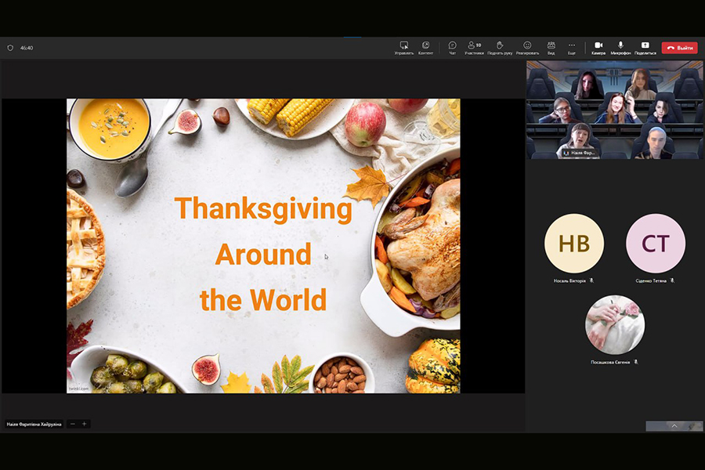Open the Chat panel
The image size is (705, 470).
(x=452, y=47)
